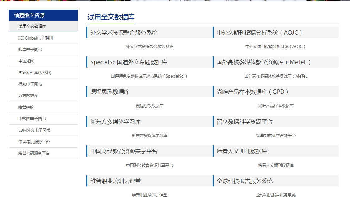
Task: Open the small 博看人文期刊数据库 link
Action: pyautogui.click(x=276, y=165)
